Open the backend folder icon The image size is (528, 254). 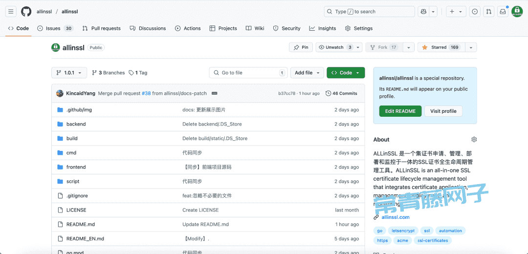60,124
